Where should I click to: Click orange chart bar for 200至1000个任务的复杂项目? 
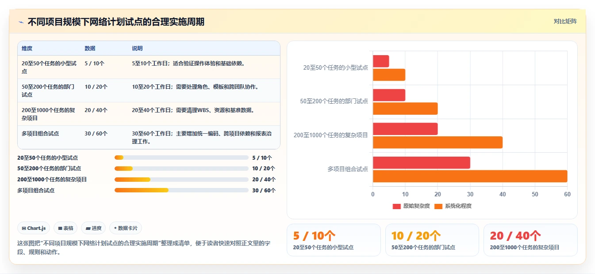(x=438, y=143)
